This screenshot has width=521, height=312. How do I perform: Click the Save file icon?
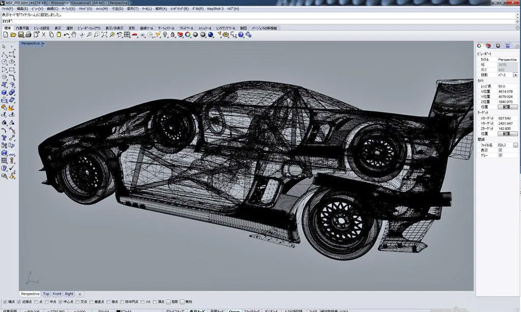click(x=21, y=35)
